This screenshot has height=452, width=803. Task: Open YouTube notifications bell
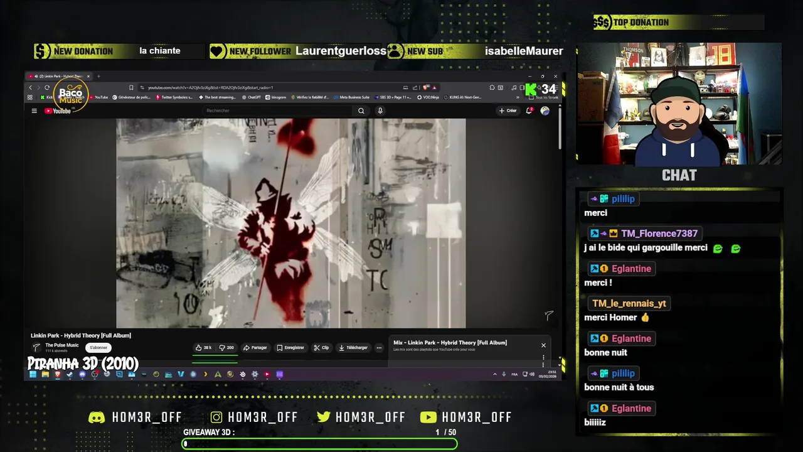(529, 110)
